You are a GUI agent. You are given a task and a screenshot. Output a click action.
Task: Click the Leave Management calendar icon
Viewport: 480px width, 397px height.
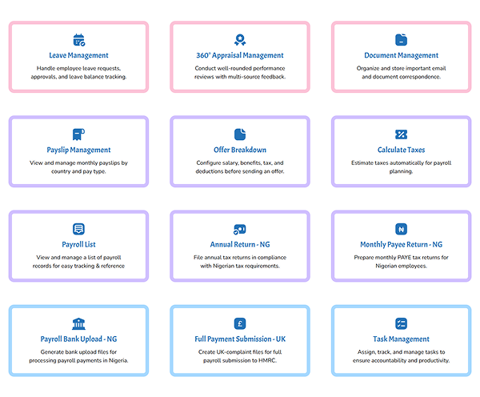coord(79,40)
